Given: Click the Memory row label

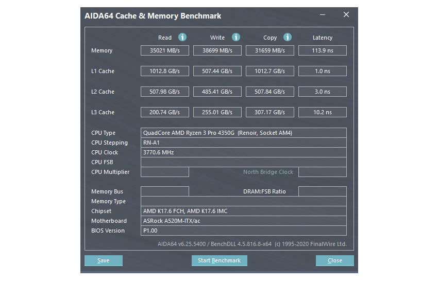Looking at the screenshot, I should pyautogui.click(x=102, y=50).
